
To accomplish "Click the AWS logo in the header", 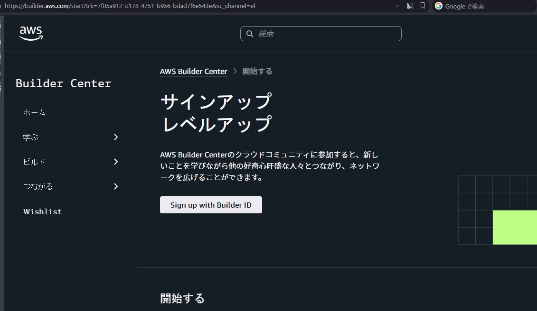I will pos(31,33).
